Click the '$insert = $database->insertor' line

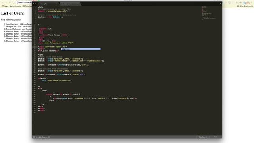coord(63,65)
